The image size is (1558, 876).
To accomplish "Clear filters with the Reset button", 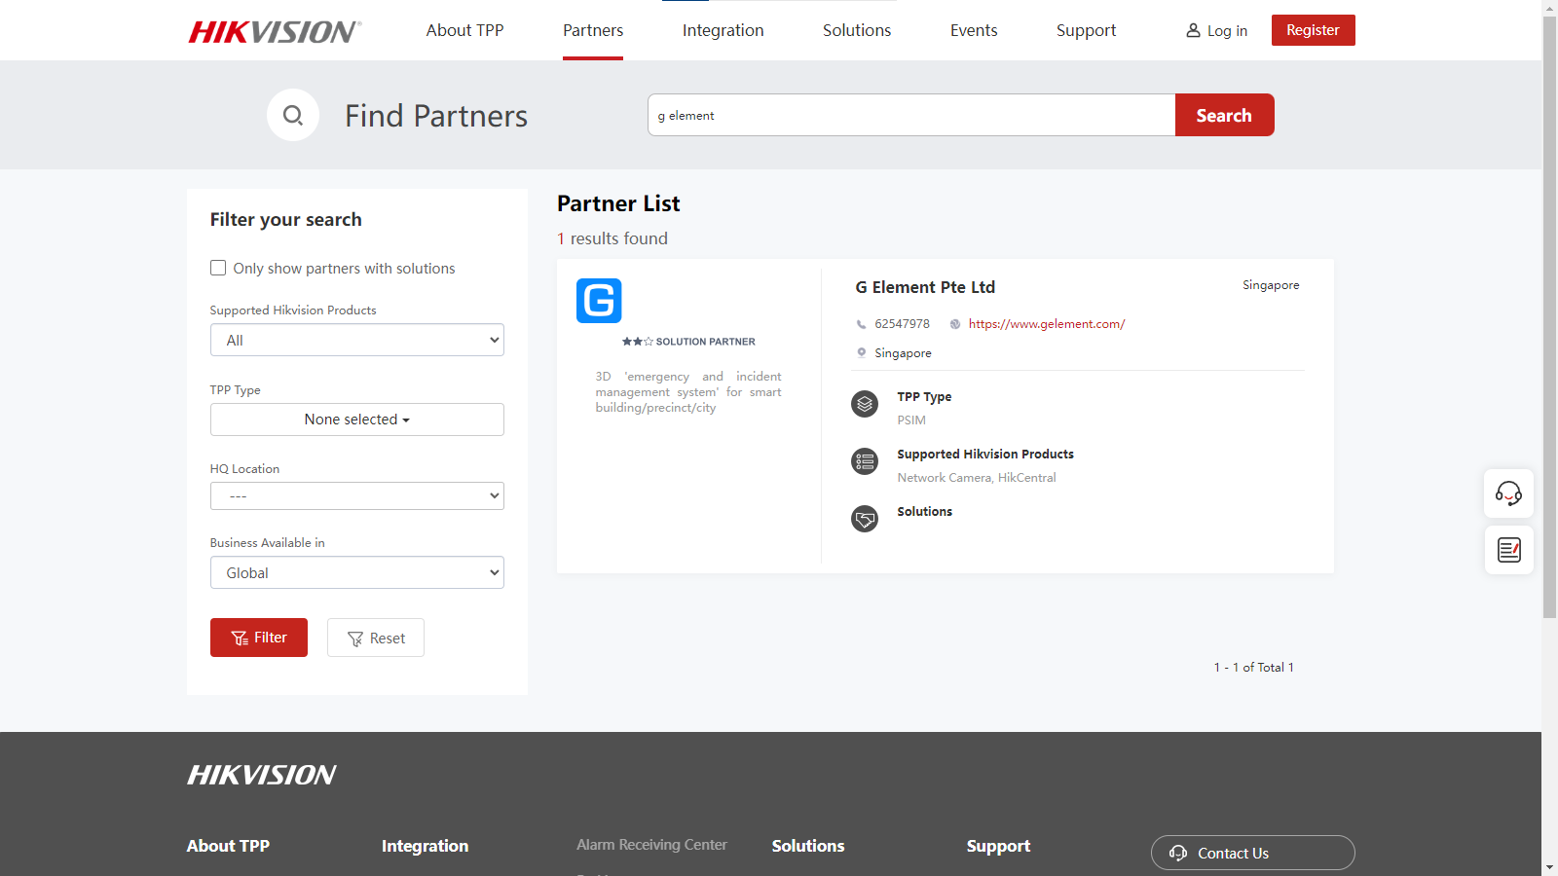I will pyautogui.click(x=376, y=638).
